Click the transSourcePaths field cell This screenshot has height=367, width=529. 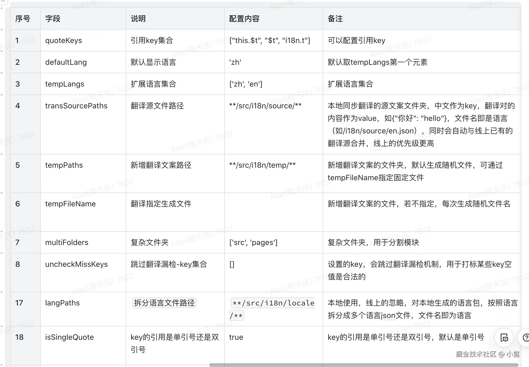pos(76,106)
